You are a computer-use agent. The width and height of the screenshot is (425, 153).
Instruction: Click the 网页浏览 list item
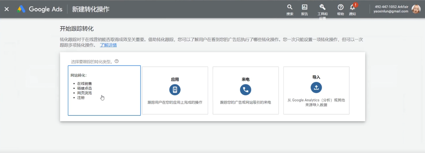pyautogui.click(x=84, y=93)
